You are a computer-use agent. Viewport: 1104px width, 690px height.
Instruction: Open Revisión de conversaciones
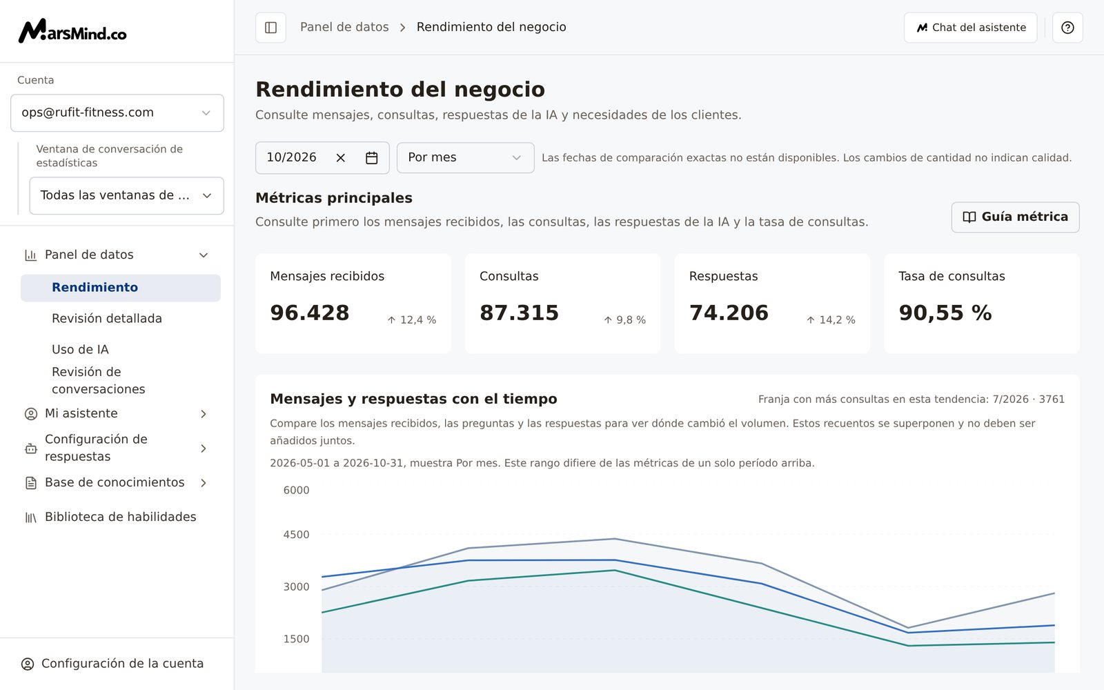pos(99,381)
